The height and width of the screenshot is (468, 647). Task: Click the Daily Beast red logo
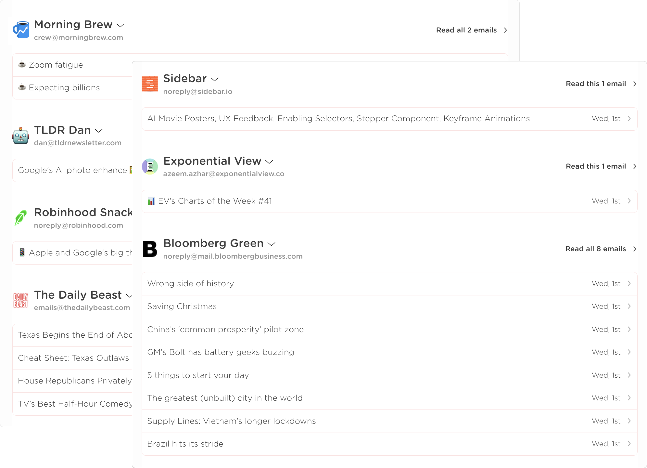tap(21, 300)
